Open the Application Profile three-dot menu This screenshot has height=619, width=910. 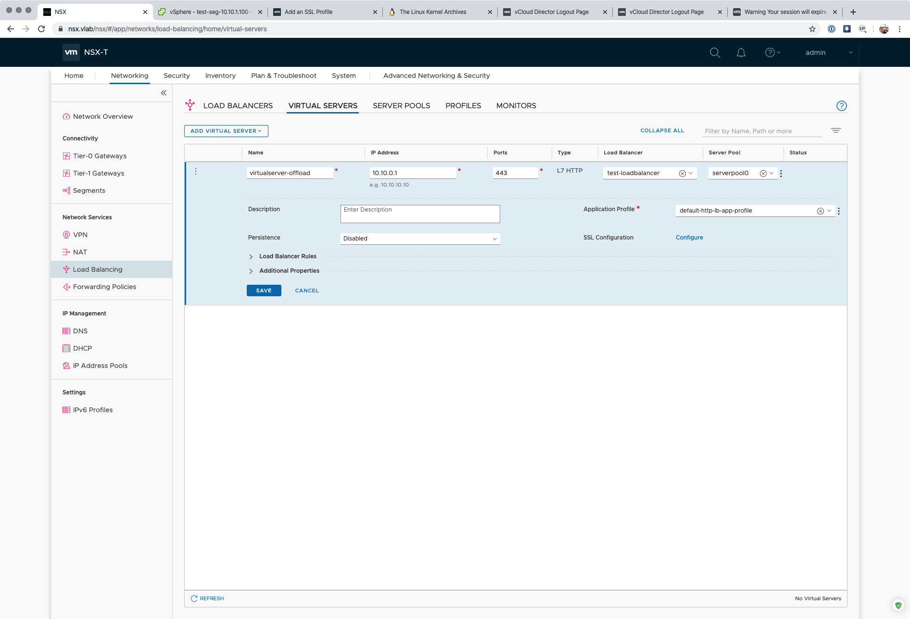pyautogui.click(x=839, y=211)
